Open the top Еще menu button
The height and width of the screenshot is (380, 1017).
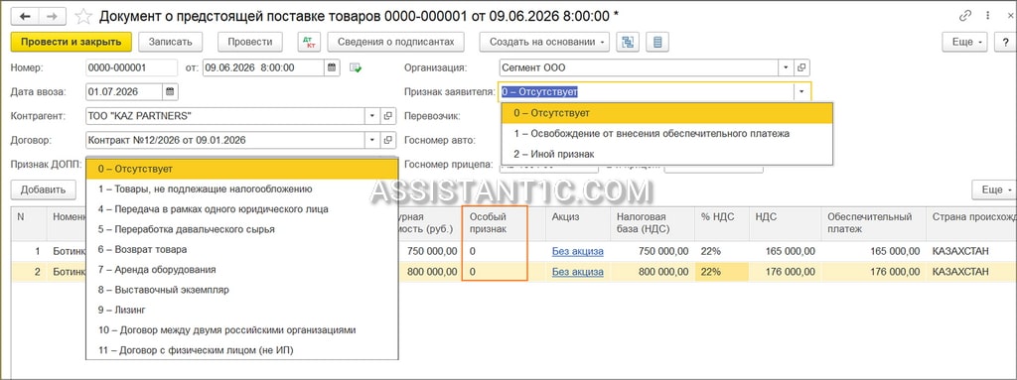[x=964, y=42]
